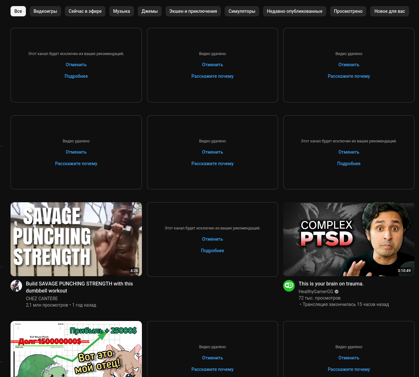
Task: Choose the Экшен и приключения chip
Action: (x=193, y=11)
